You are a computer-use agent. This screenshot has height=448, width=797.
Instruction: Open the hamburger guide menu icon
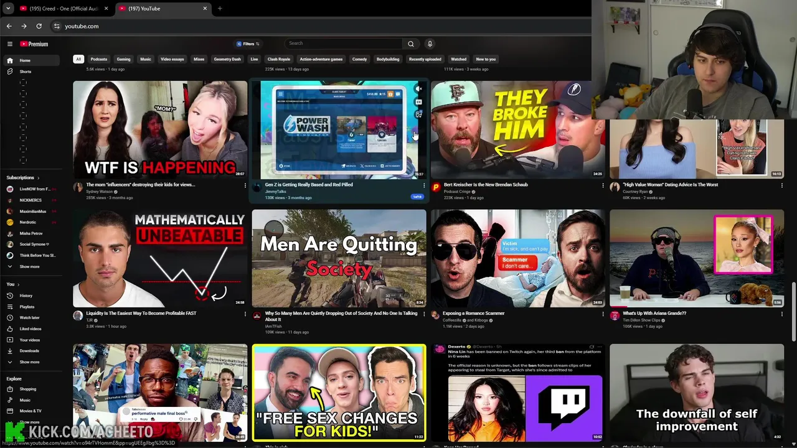[10, 44]
